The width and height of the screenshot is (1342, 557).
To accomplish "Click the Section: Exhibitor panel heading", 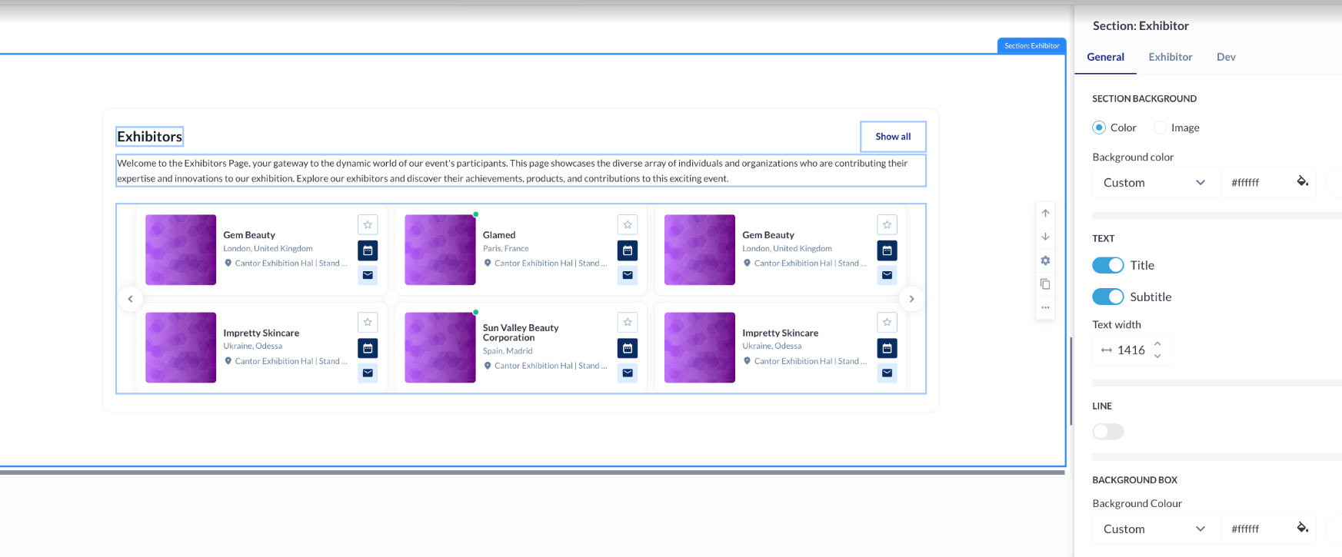I will click(1141, 25).
